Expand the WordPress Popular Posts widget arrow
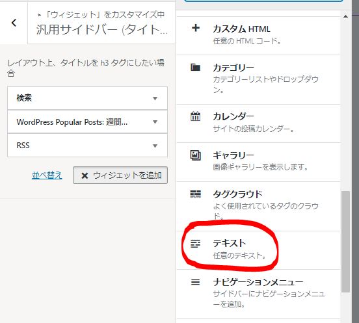 155,122
